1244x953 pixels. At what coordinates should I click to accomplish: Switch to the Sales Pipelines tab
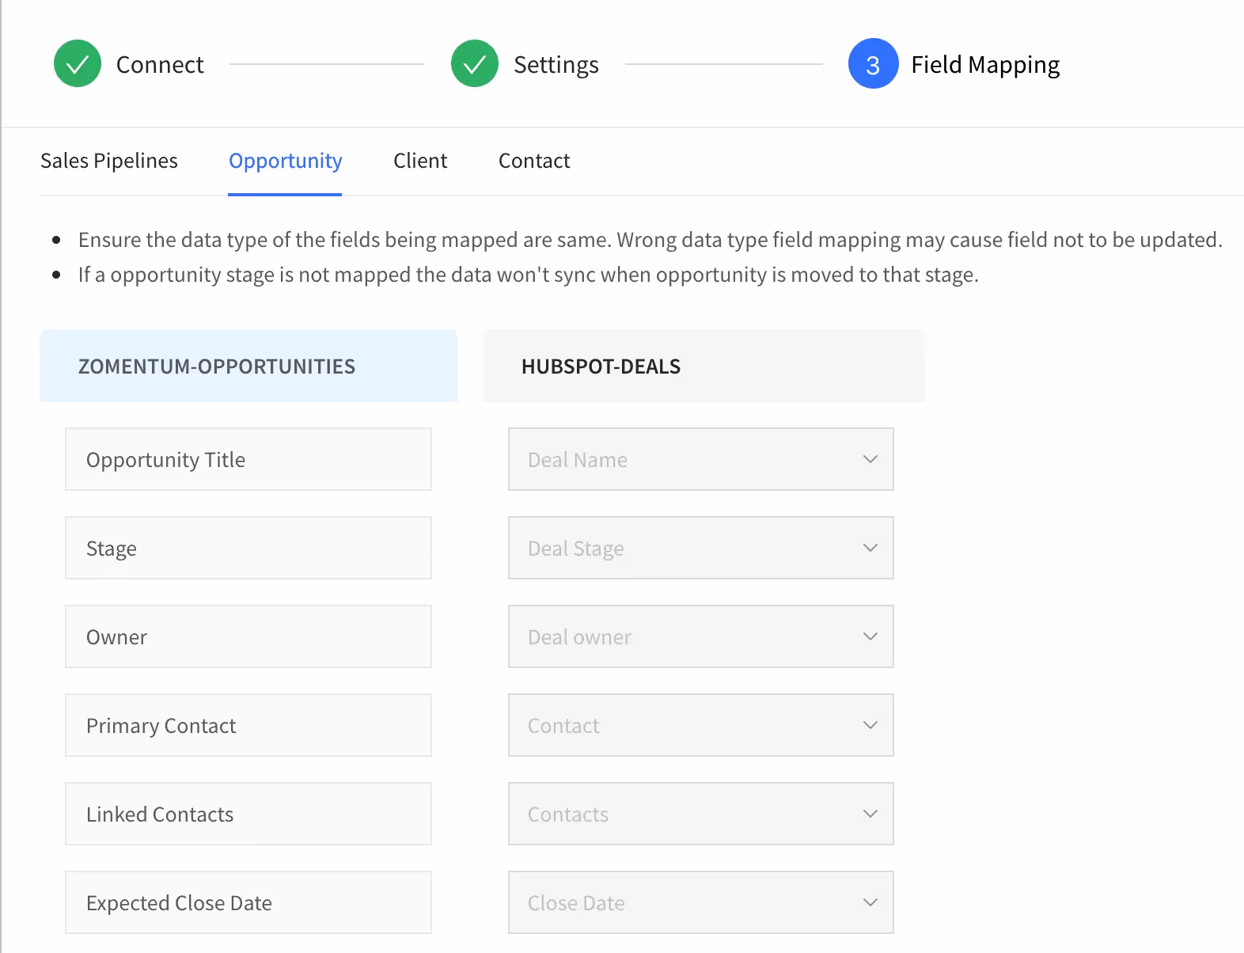tap(109, 161)
